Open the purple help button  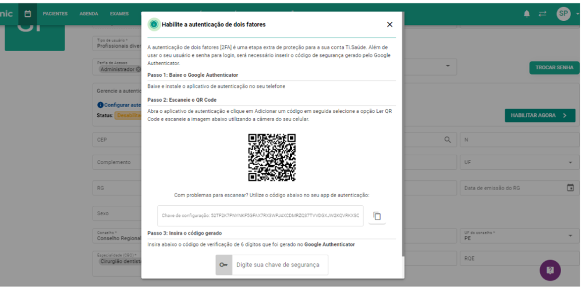click(x=550, y=270)
